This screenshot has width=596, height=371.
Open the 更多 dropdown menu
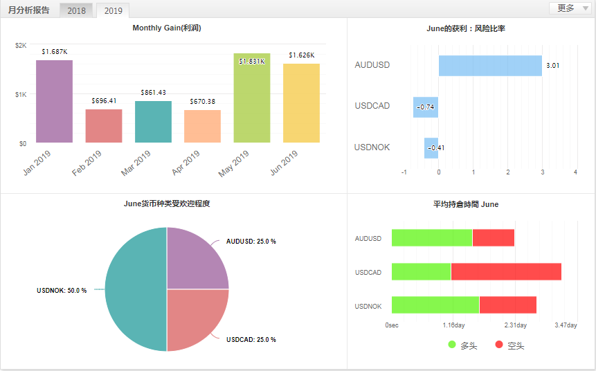[570, 8]
